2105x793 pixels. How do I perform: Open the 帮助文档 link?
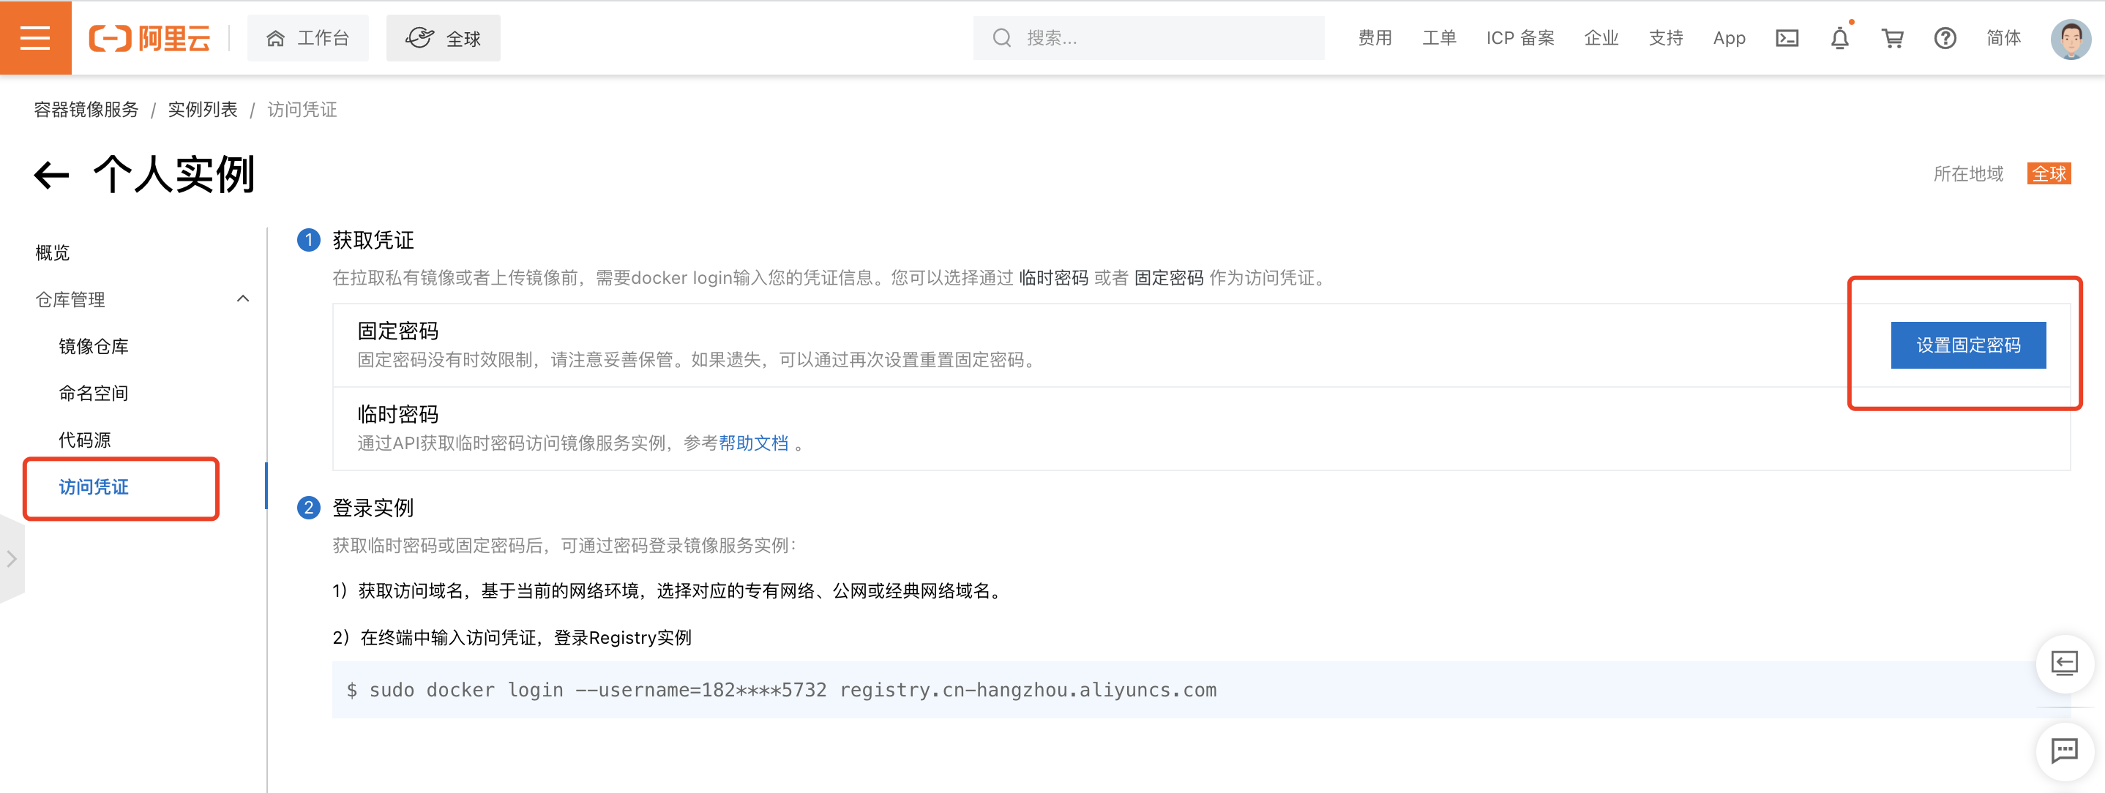click(752, 443)
